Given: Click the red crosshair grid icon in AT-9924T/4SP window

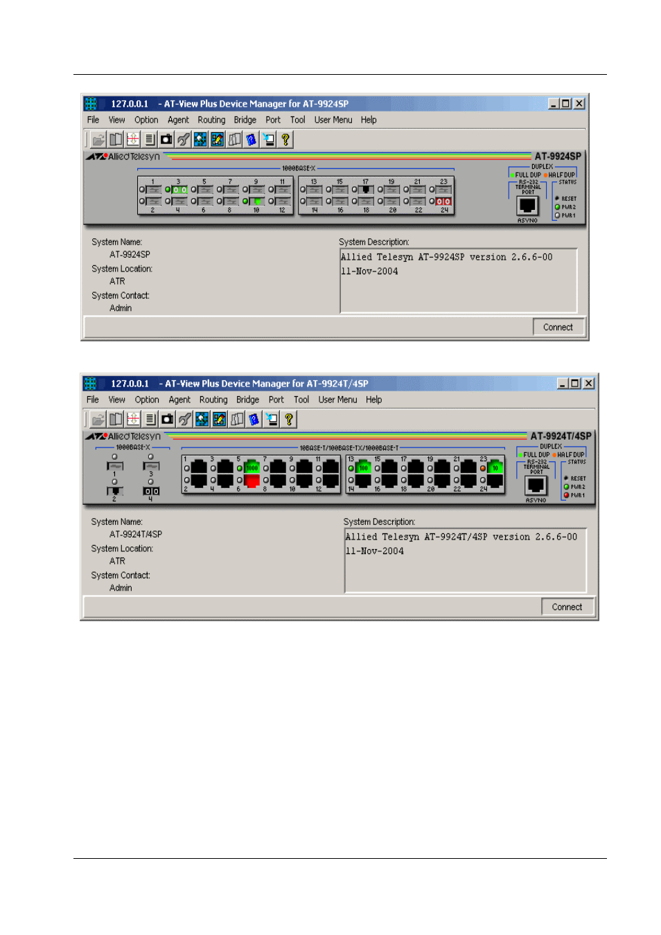Looking at the screenshot, I should 133,420.
